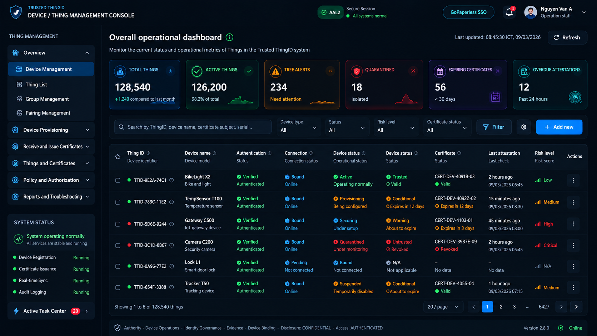Screen dimensions: 597x336
Task: Open the Certificate status dropdown
Action: (447, 127)
